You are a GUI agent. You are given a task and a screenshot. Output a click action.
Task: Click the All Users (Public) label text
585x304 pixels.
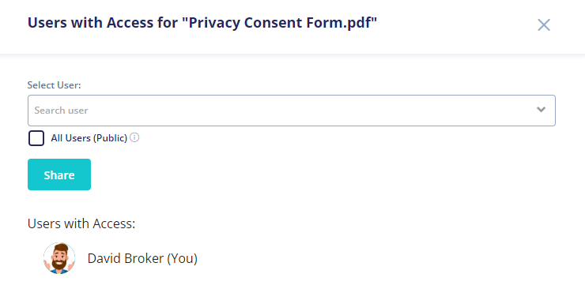point(89,138)
